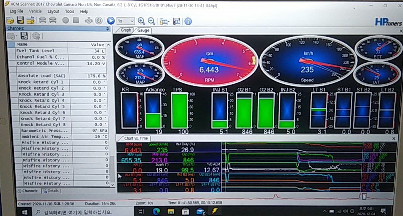Click the MAF g/s gauge
Viewport: 403px width, 216px height.
click(139, 48)
